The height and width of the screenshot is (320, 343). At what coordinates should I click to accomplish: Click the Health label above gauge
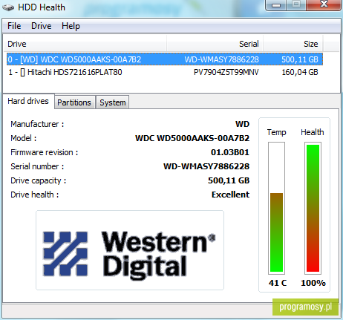coord(313,132)
